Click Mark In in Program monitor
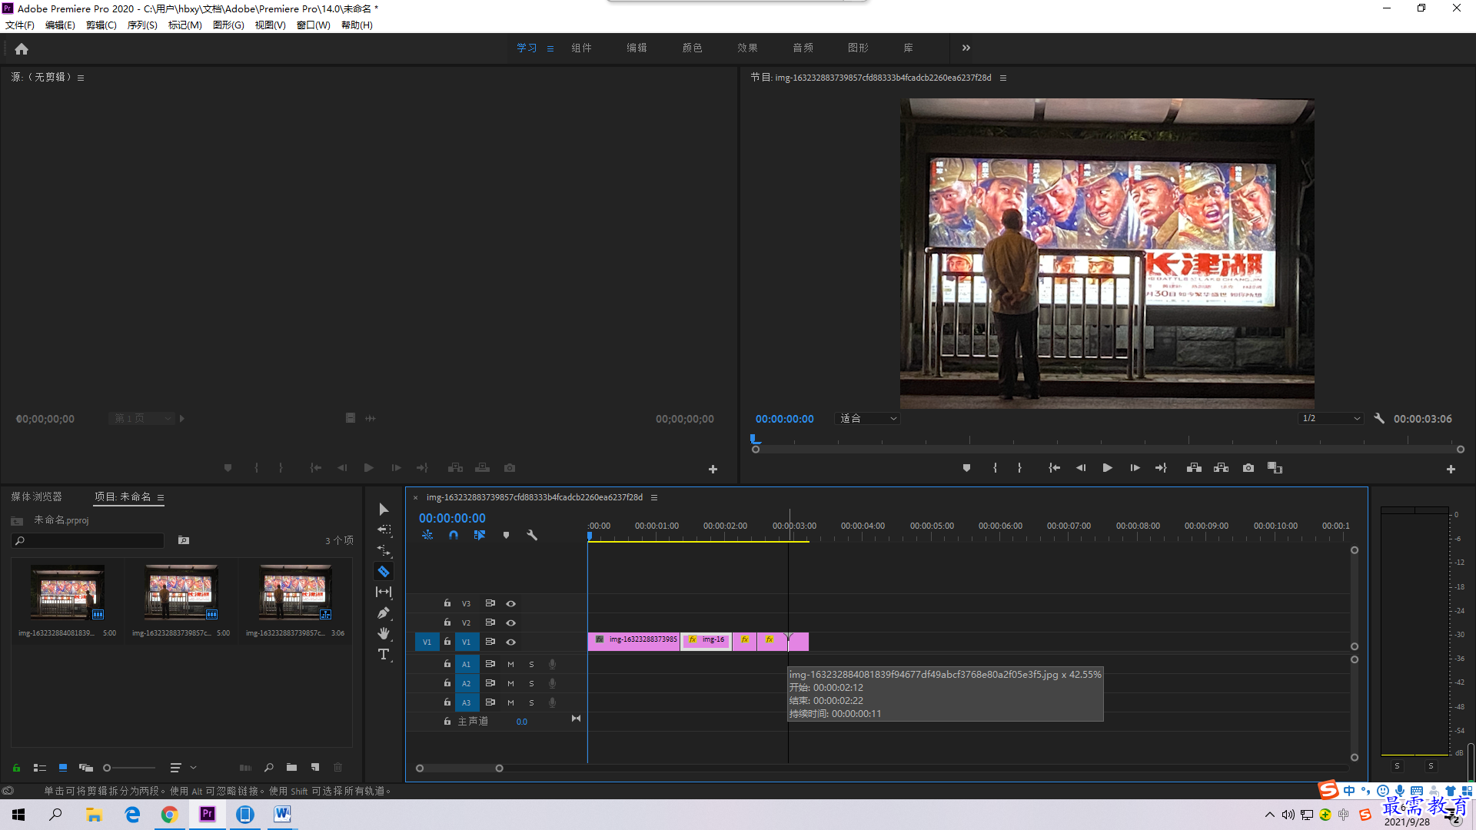This screenshot has width=1476, height=830. (995, 468)
